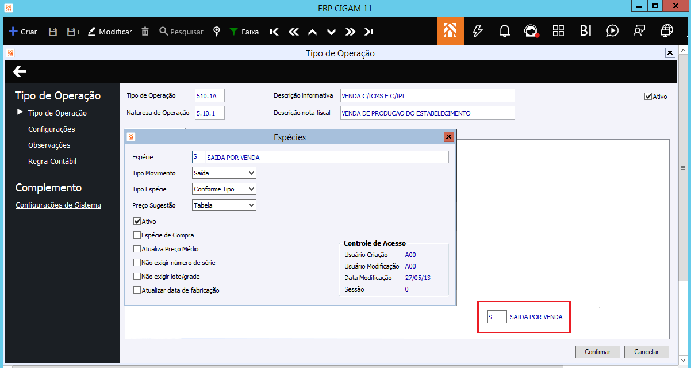Viewport: 691px width, 368px height.
Task: Go to last record arrow
Action: click(x=368, y=32)
